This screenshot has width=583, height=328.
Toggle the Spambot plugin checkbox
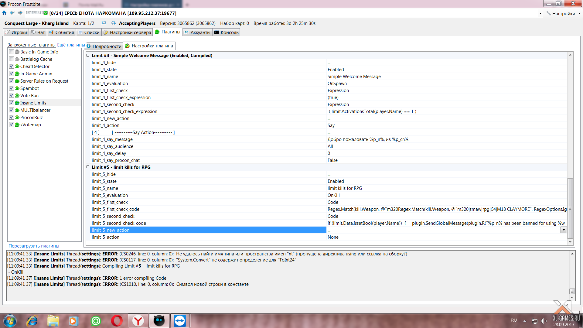12,88
